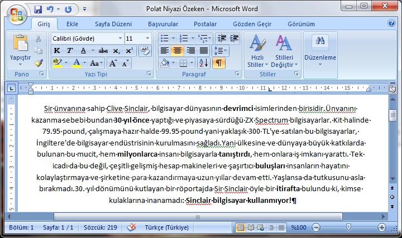Open Word help question mark

pyautogui.click(x=391, y=23)
